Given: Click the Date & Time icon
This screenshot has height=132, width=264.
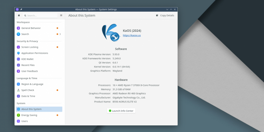Looking at the screenshot, I should (18, 96).
